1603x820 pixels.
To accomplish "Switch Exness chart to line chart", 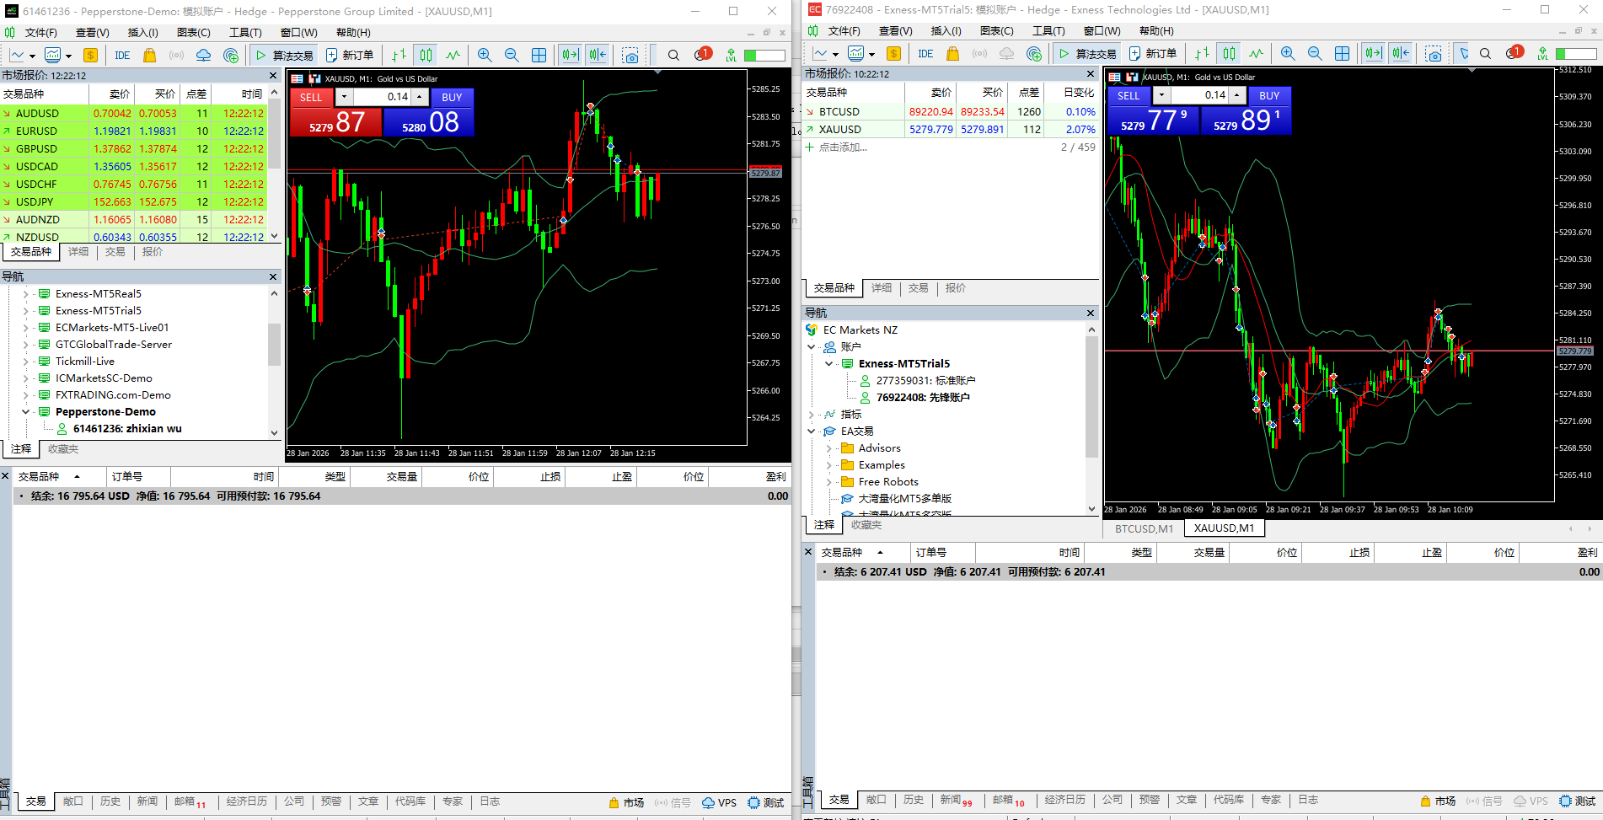I will tap(1257, 54).
